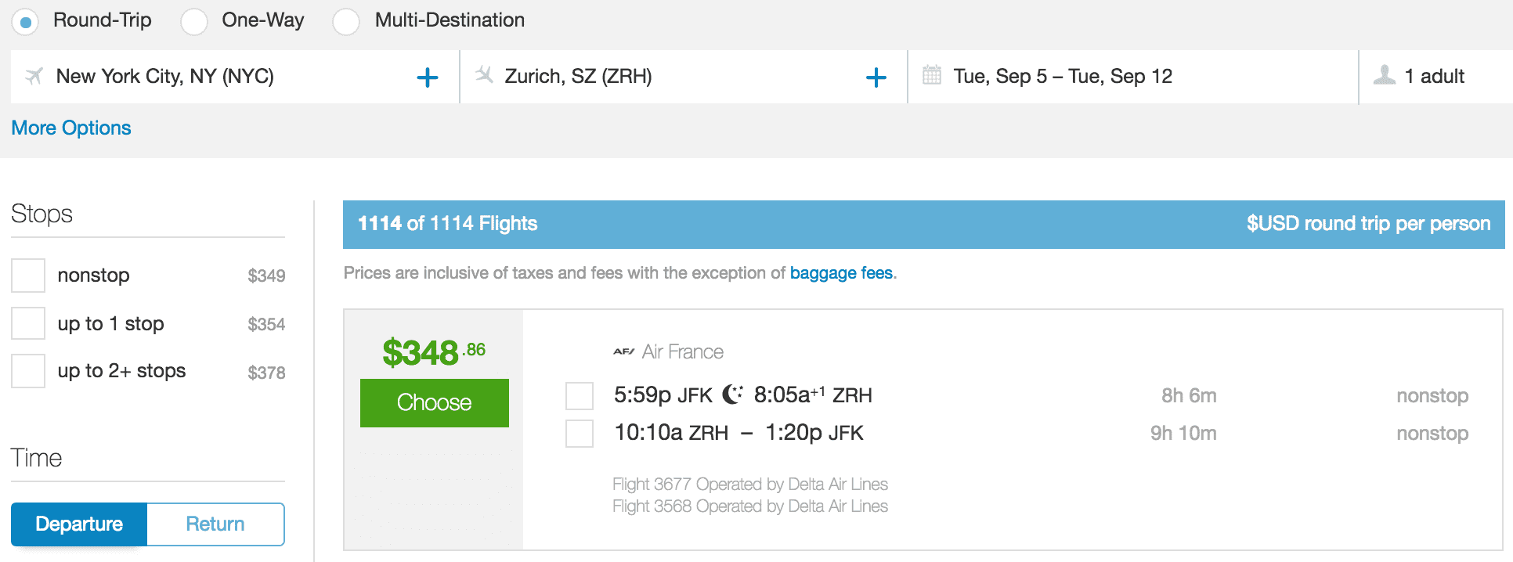Image resolution: width=1513 pixels, height=562 pixels.
Task: Switch to the Return time tab
Action: point(215,524)
